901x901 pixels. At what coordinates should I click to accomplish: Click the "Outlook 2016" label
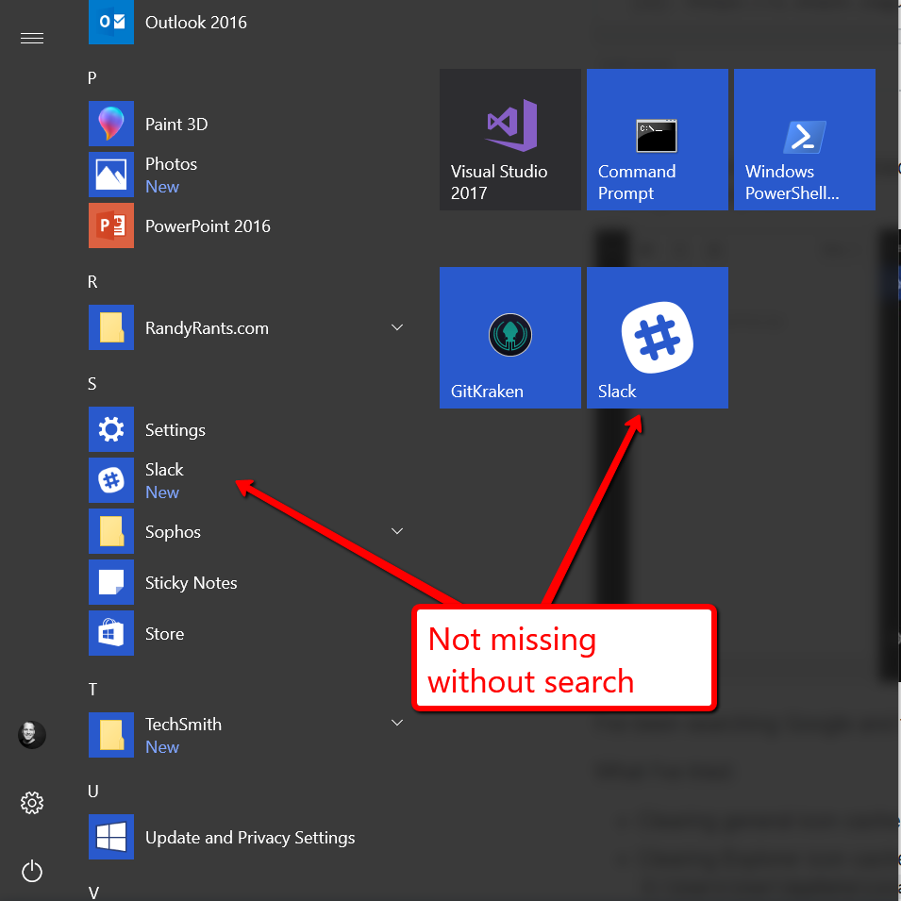coord(196,23)
